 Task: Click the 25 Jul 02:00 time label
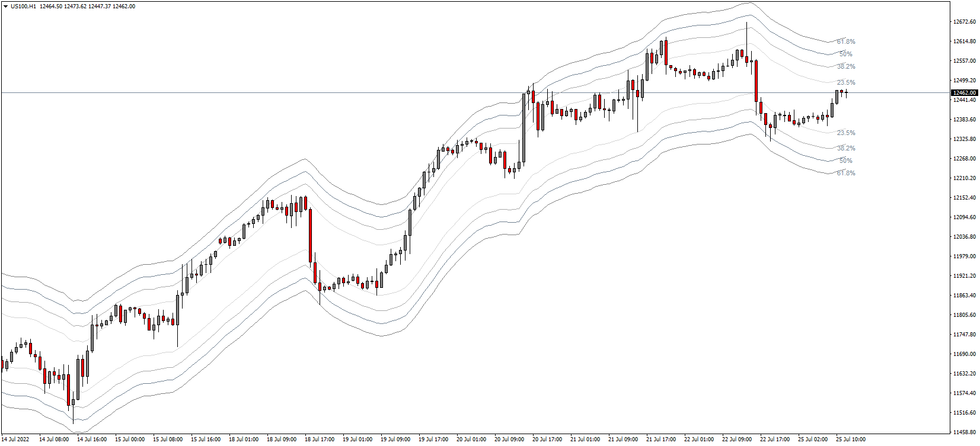pyautogui.click(x=813, y=439)
